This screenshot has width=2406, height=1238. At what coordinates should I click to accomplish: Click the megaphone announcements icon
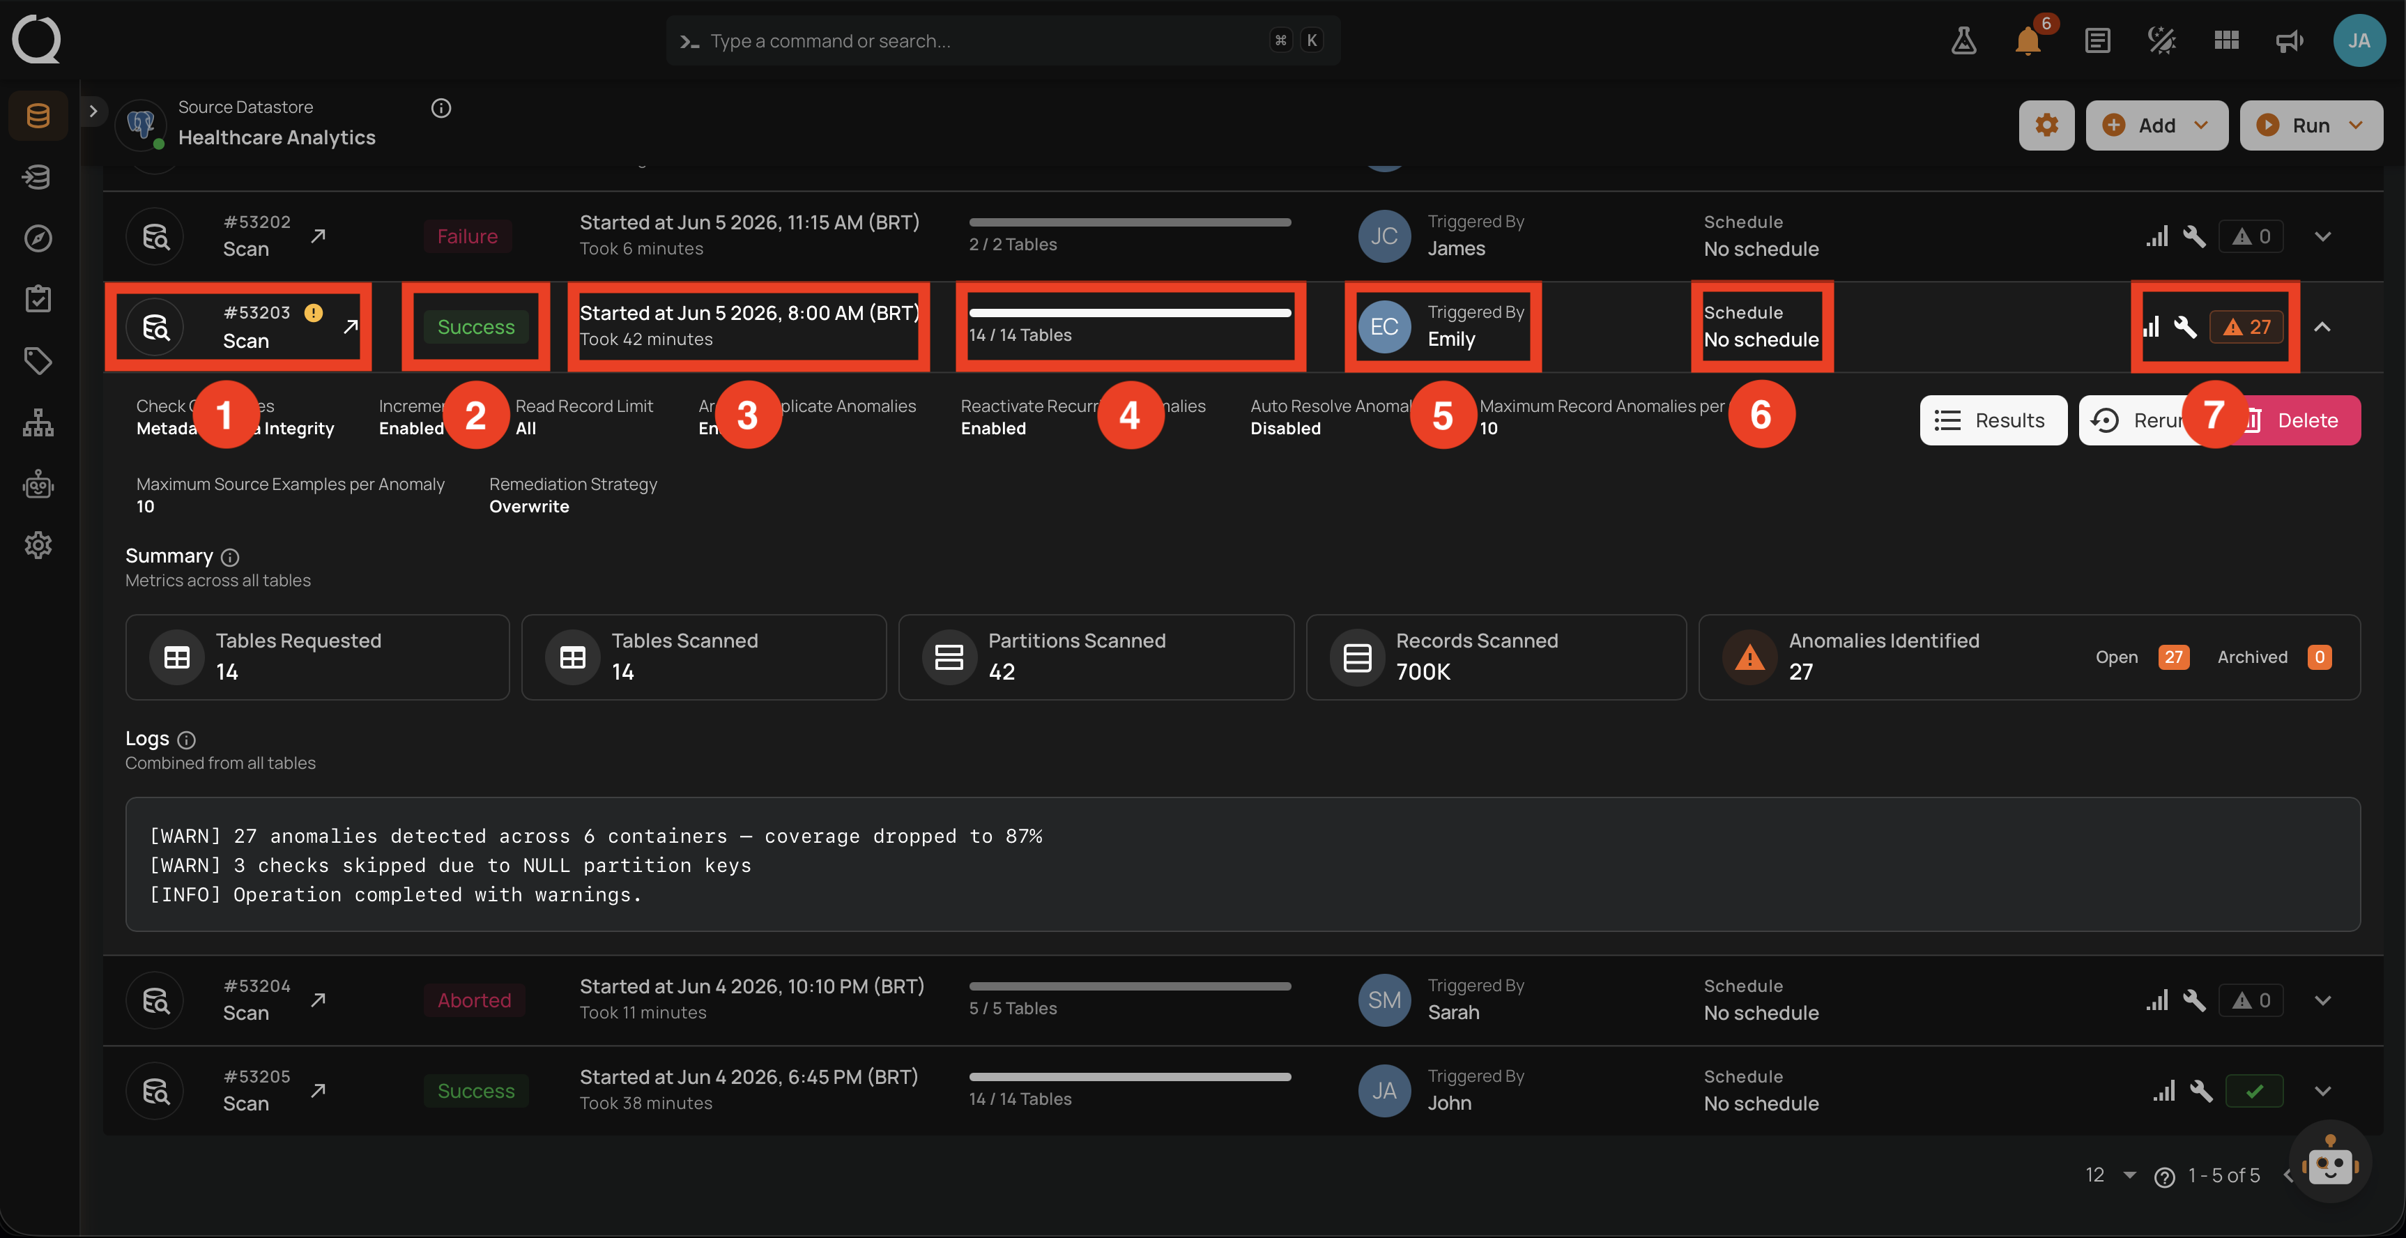[x=2289, y=40]
